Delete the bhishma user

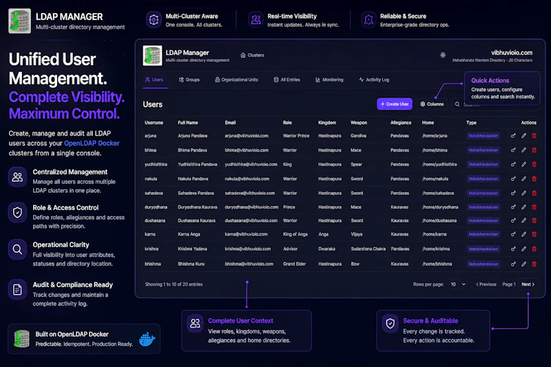pos(534,264)
